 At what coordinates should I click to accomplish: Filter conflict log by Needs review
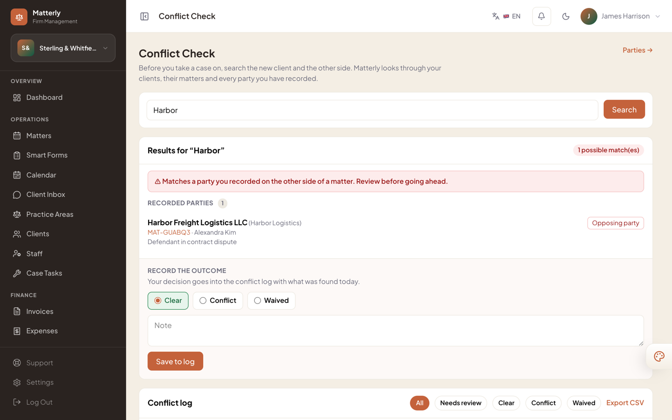[x=460, y=403]
